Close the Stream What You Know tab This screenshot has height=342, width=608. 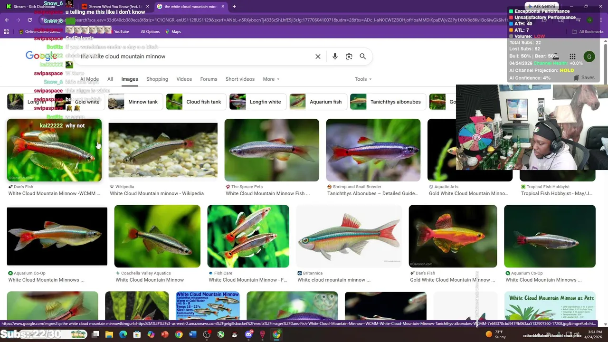[147, 7]
